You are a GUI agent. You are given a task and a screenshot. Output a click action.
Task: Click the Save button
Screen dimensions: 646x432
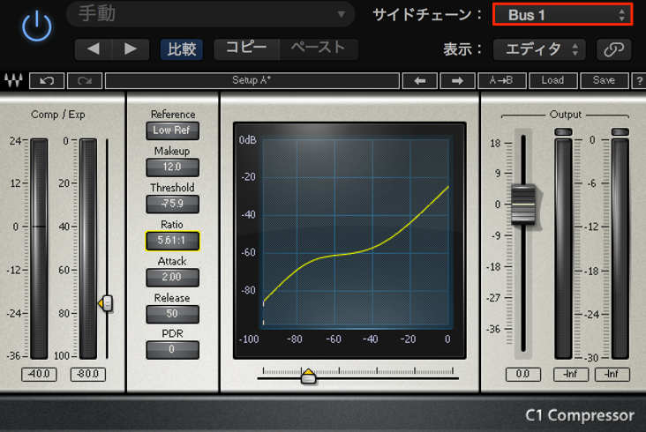[x=604, y=80]
